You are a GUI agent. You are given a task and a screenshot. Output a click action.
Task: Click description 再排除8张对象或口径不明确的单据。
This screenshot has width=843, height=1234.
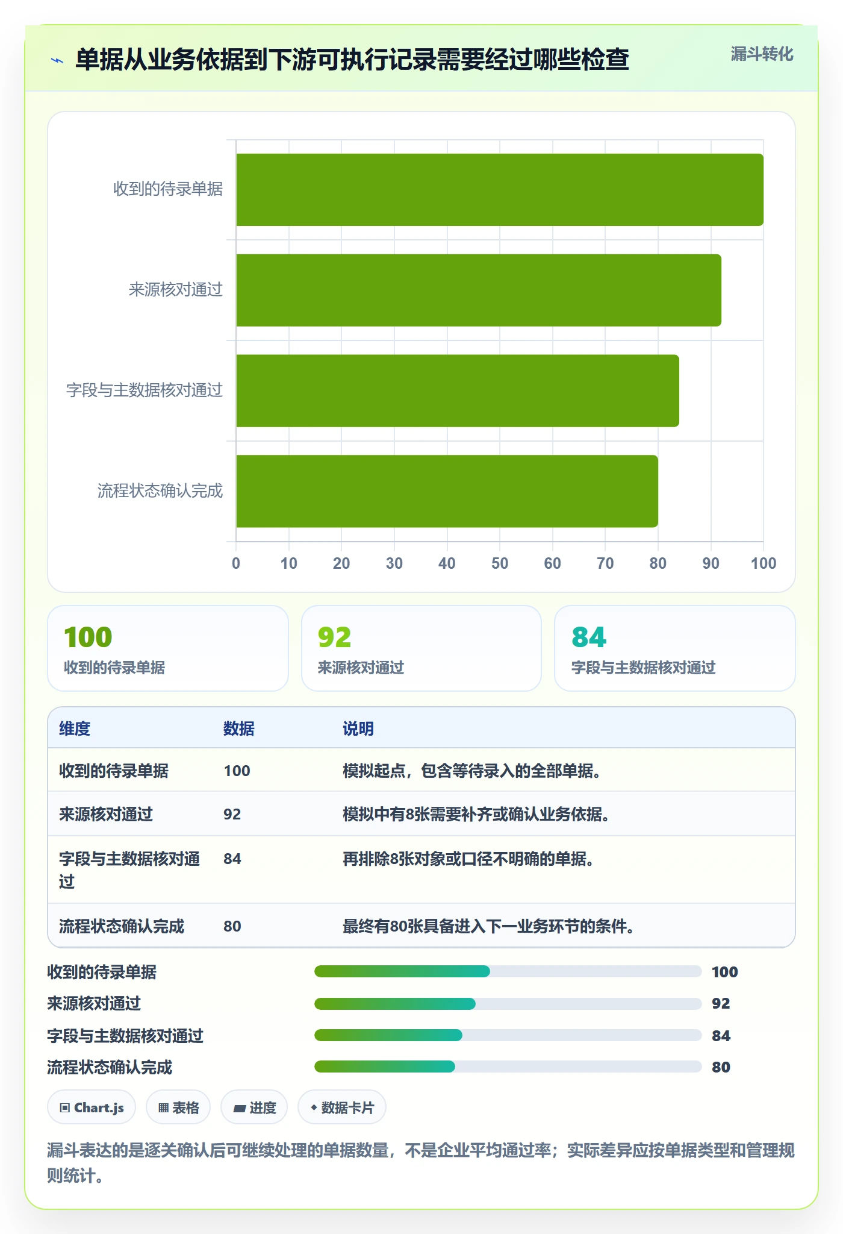click(468, 859)
